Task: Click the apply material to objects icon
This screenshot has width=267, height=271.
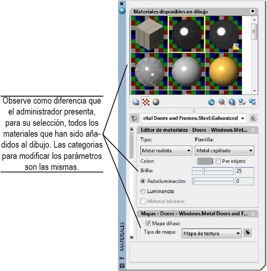Action: point(242,102)
